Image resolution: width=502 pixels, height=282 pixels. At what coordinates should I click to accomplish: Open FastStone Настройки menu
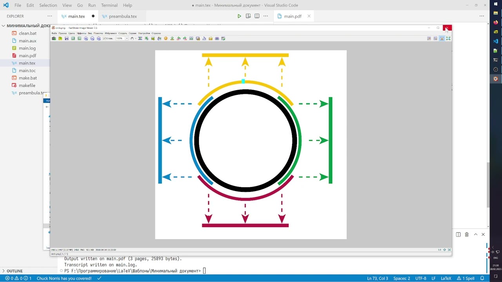point(144,33)
